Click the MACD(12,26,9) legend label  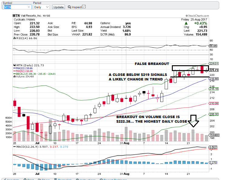tap(27, 147)
